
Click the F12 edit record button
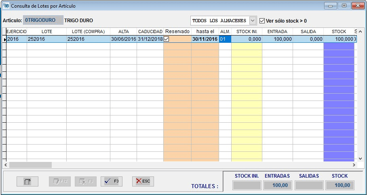pyautogui.click(x=59, y=182)
